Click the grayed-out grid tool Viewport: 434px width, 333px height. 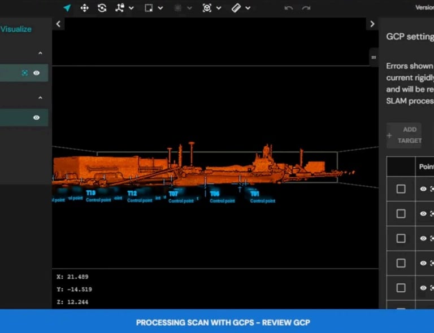coord(178,8)
